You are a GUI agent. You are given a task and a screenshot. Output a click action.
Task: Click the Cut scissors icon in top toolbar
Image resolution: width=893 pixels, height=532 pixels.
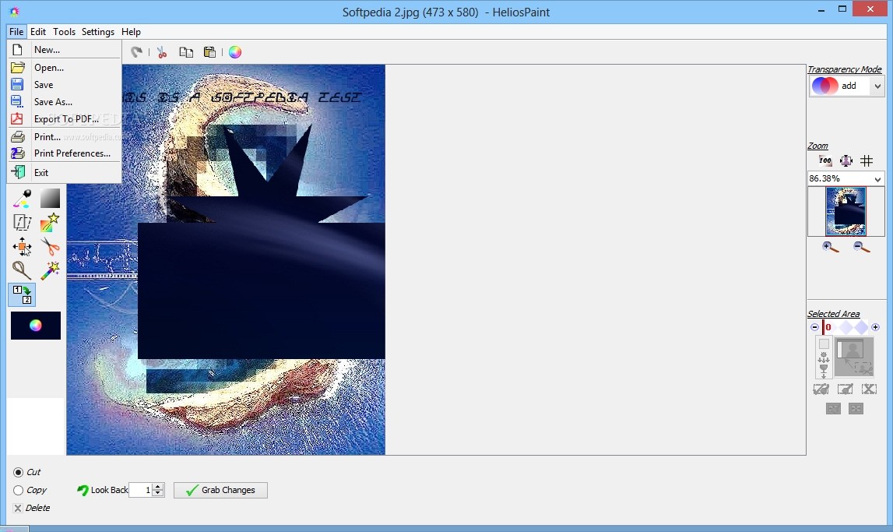[x=162, y=52]
